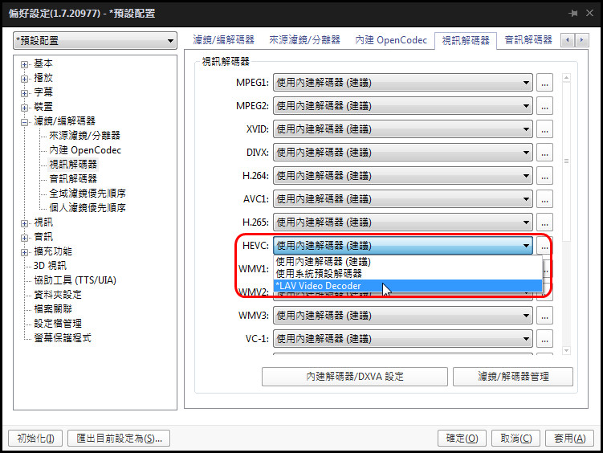The image size is (603, 453).
Task: Click 匯出目前設定為(S)... button
Action: (x=119, y=439)
